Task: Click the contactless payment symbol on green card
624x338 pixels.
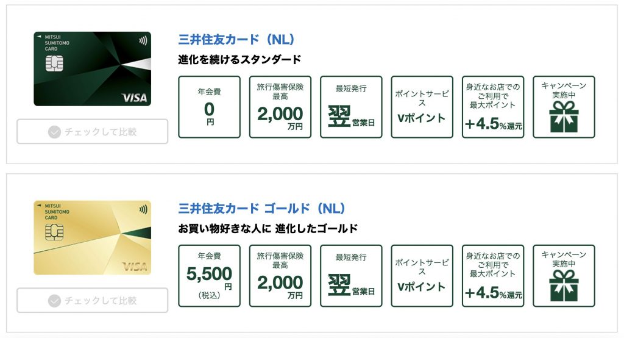Action: coord(143,41)
